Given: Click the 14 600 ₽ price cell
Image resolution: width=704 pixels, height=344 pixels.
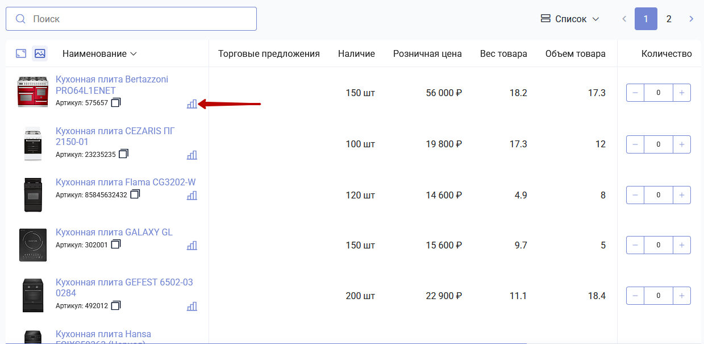Looking at the screenshot, I should point(444,195).
